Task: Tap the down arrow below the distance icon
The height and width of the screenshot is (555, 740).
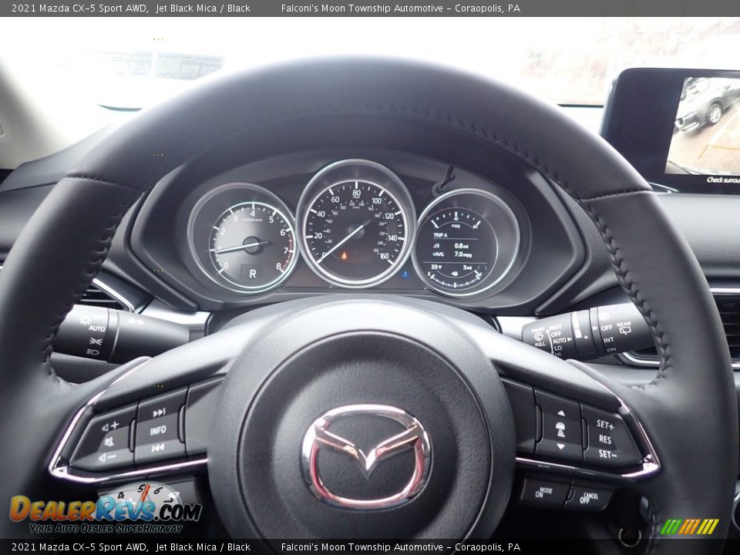Action: coord(560,446)
